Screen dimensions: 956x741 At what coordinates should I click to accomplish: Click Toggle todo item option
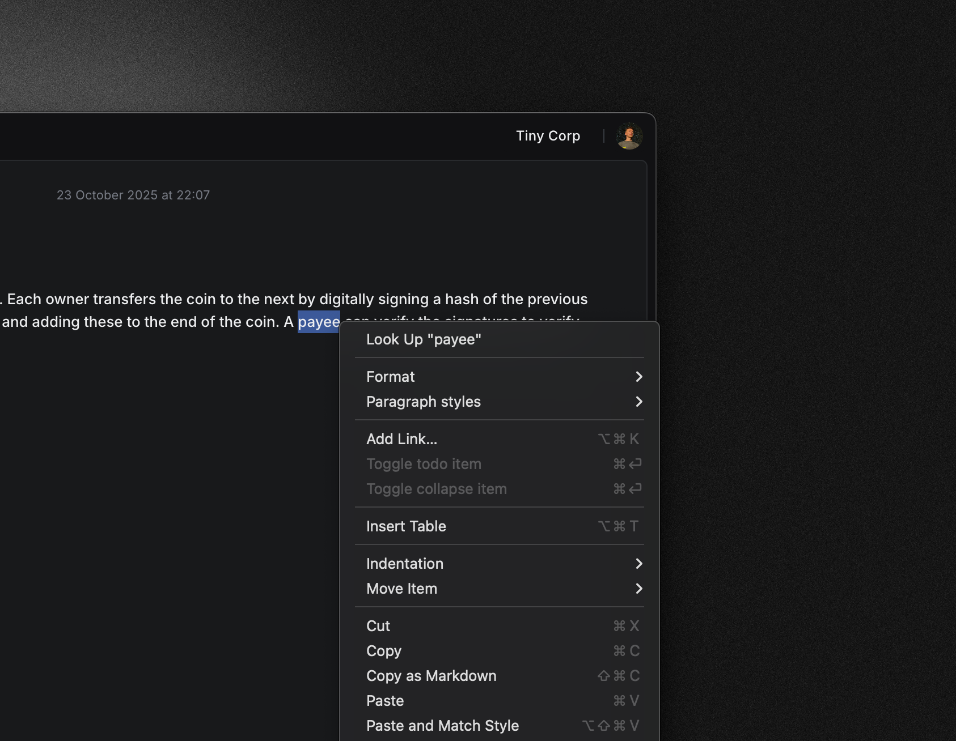coord(424,464)
